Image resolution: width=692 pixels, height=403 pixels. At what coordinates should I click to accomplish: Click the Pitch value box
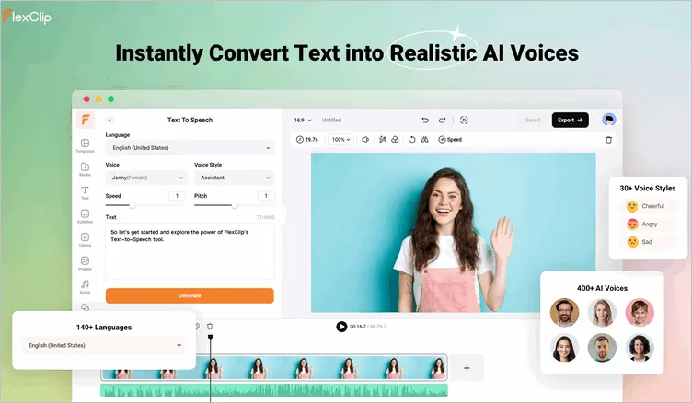266,196
